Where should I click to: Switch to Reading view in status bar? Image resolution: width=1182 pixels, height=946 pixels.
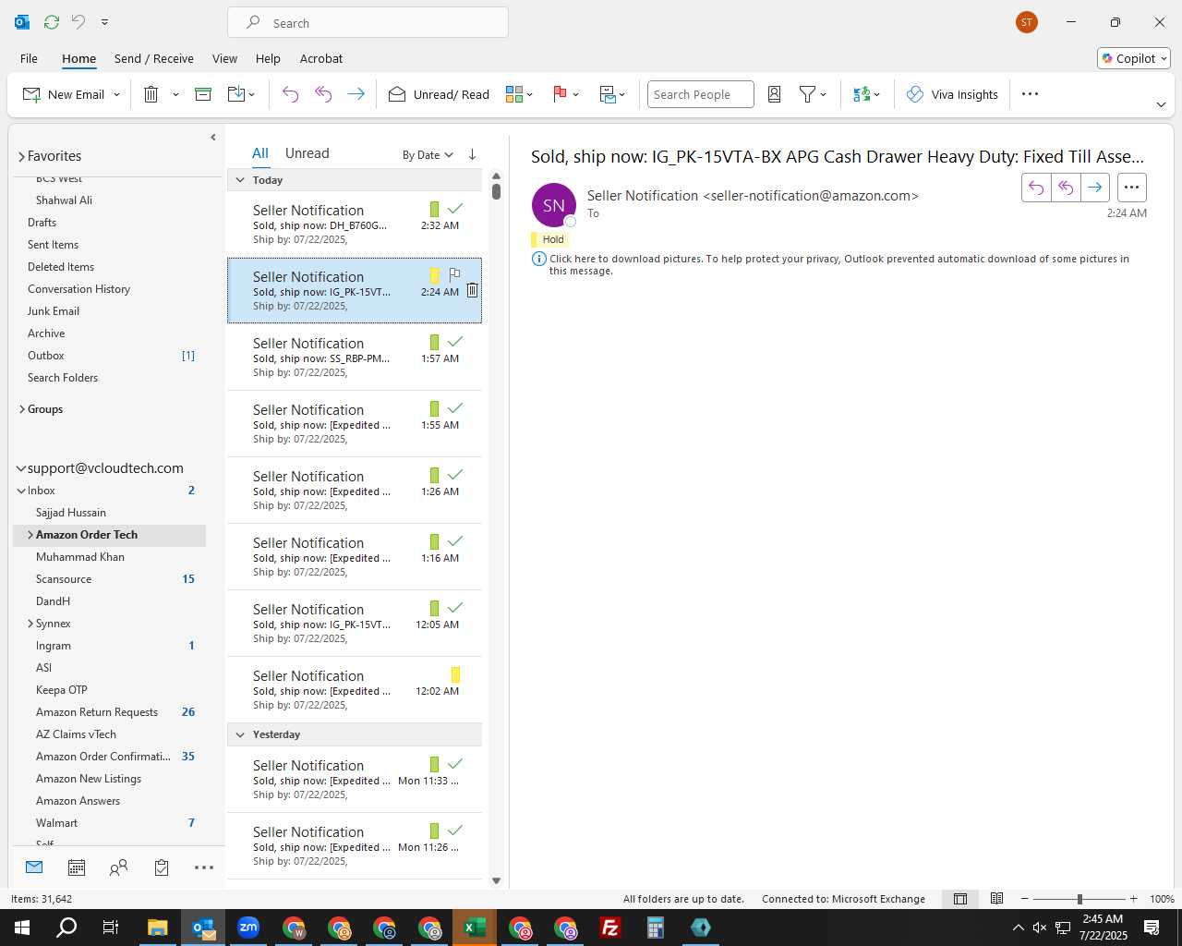[x=997, y=899]
